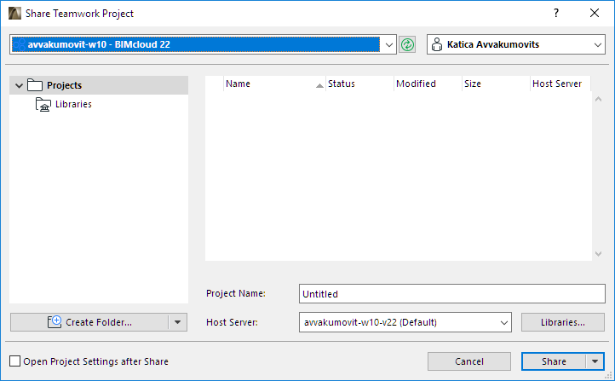Viewport: 615px width, 381px height.
Task: Cancel the Share Teamwork Project dialog
Action: [x=469, y=361]
